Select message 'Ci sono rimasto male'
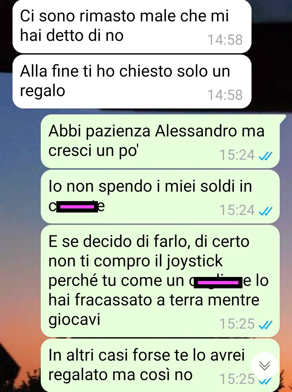The width and height of the screenshot is (292, 392). (132, 26)
